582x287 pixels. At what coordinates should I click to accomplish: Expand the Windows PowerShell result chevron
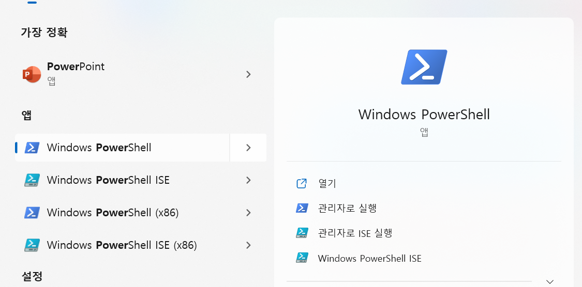click(248, 148)
